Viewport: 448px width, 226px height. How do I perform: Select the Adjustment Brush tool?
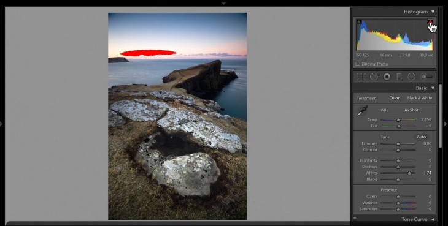[427, 77]
